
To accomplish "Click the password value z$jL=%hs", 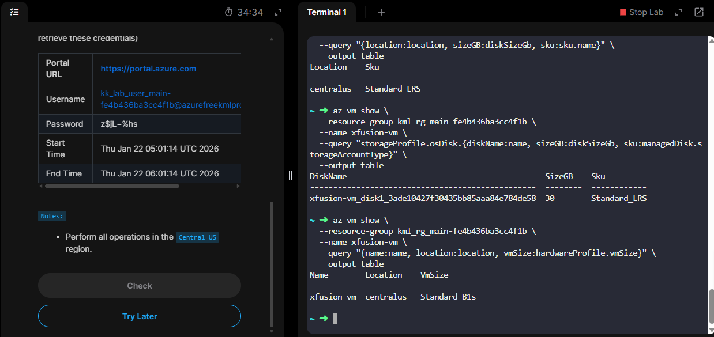I will (119, 124).
